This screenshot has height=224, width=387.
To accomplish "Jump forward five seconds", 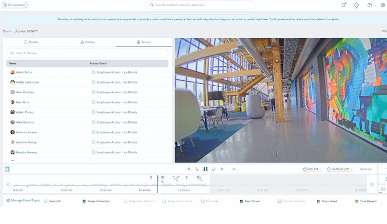I will [214, 169].
